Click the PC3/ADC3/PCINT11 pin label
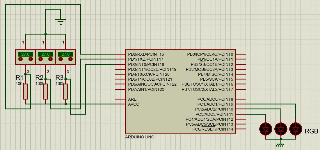320x150 pixels. point(214,114)
